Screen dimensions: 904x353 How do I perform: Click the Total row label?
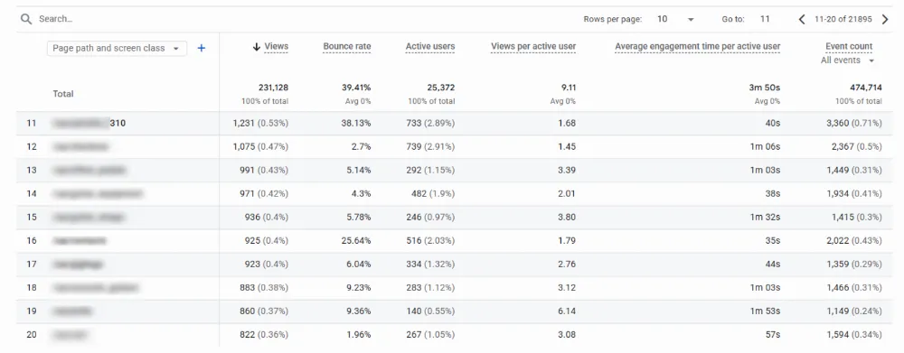(63, 94)
